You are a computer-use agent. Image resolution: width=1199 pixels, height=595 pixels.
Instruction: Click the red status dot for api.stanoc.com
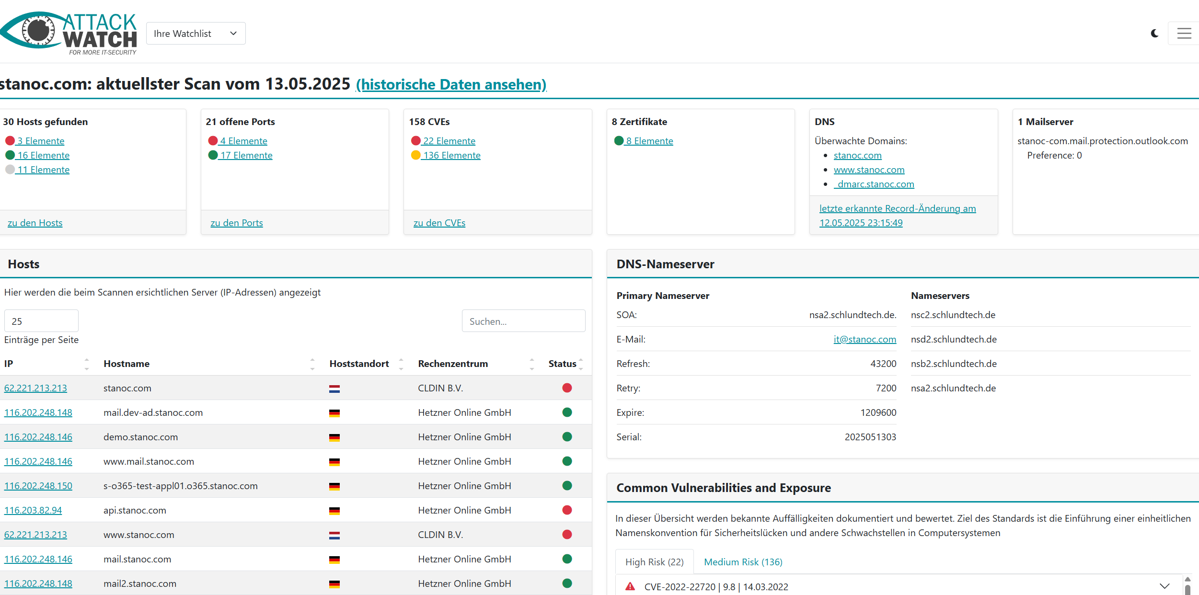pos(567,510)
